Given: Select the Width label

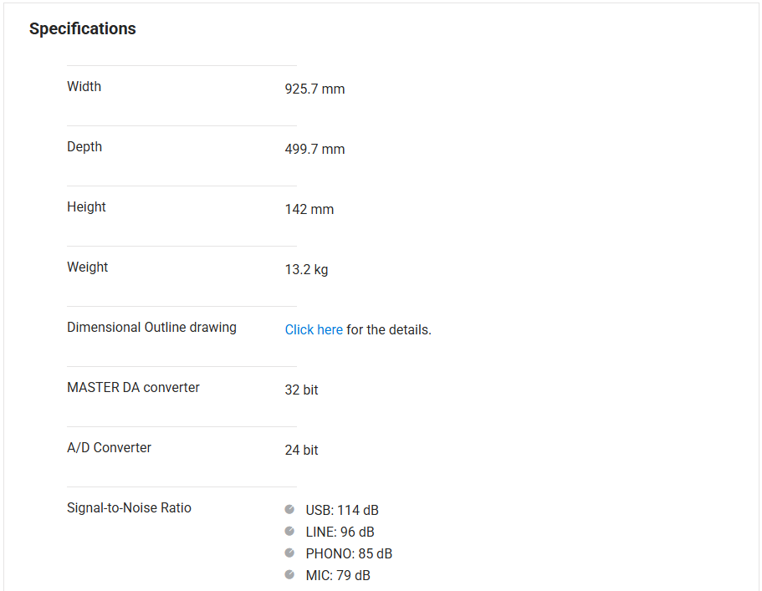Looking at the screenshot, I should (84, 86).
